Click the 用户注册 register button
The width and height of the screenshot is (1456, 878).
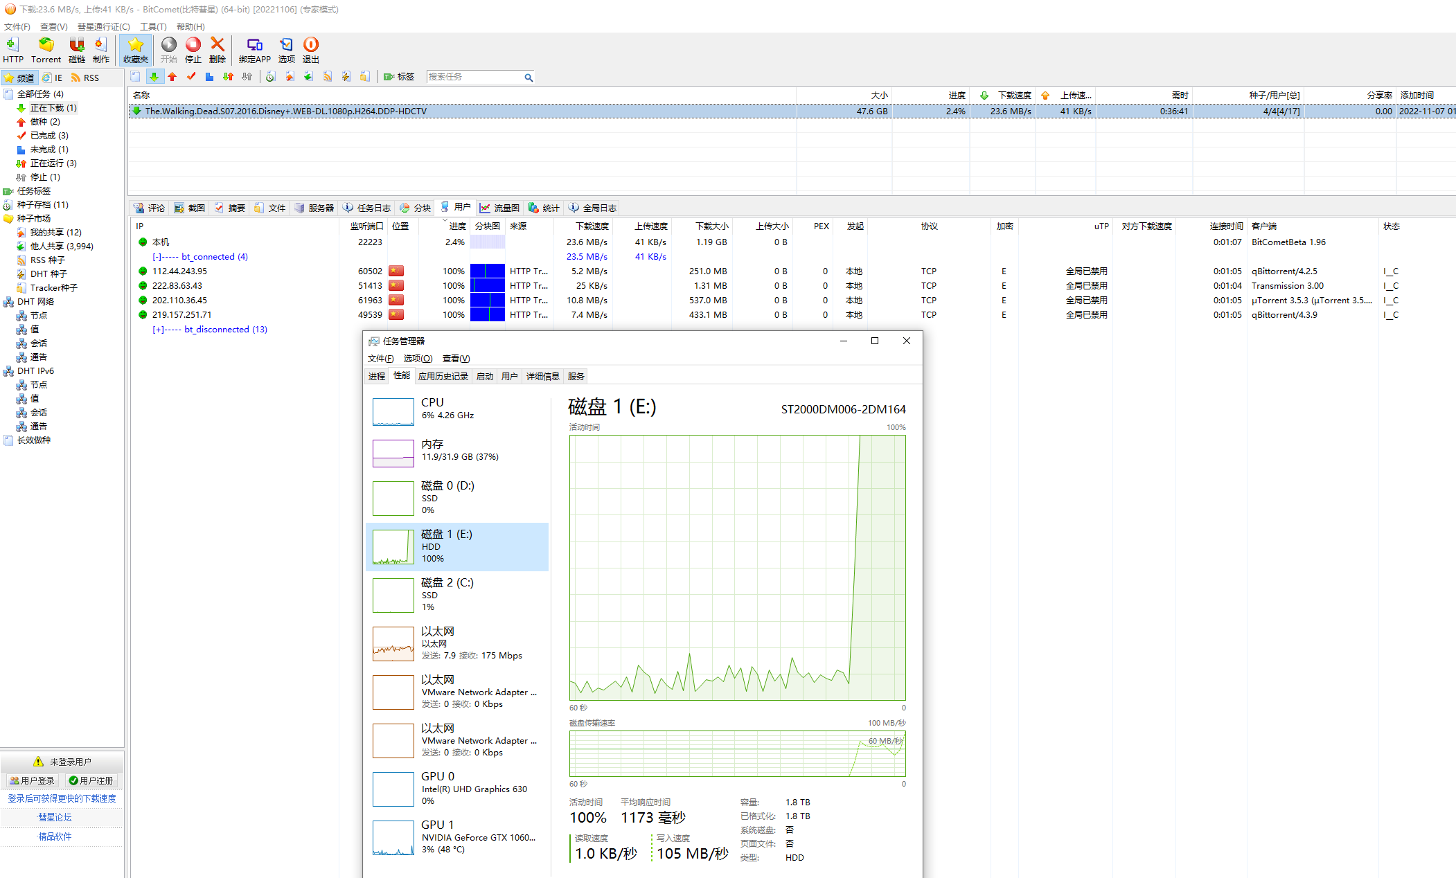tap(91, 780)
